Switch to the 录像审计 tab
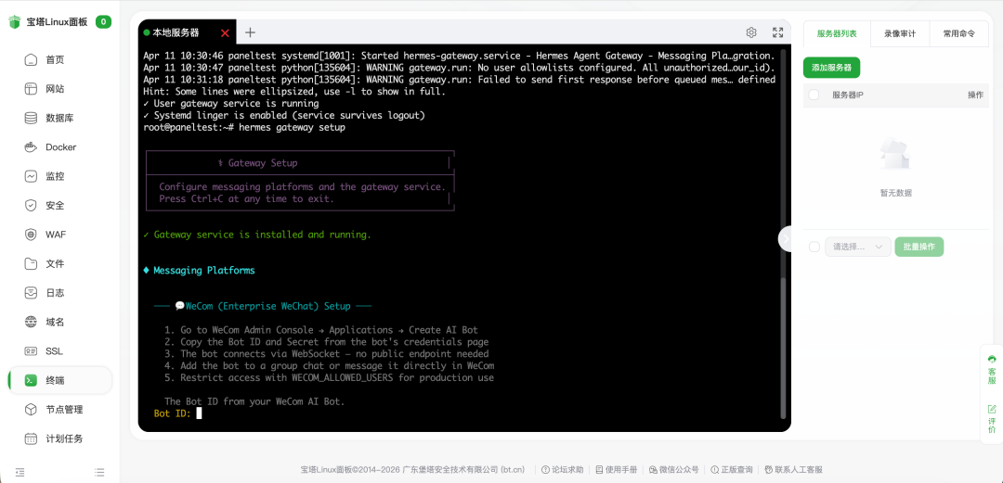Viewport: 1003px width, 483px height. (899, 34)
